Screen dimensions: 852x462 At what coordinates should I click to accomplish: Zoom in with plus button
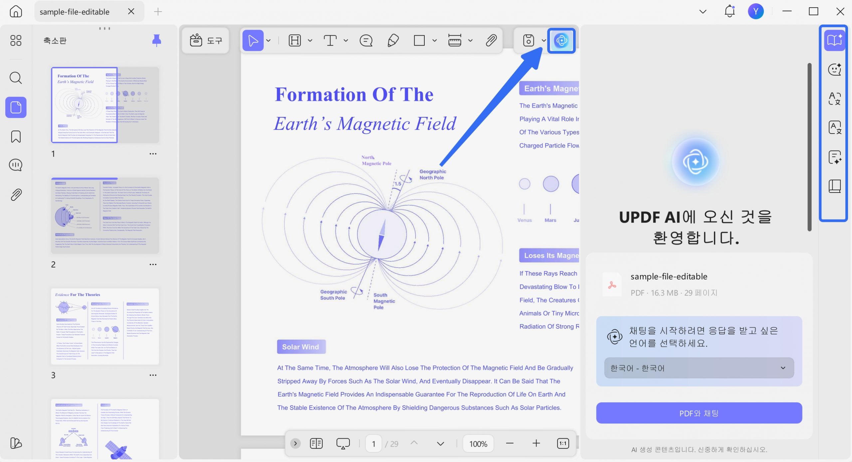coord(536,443)
